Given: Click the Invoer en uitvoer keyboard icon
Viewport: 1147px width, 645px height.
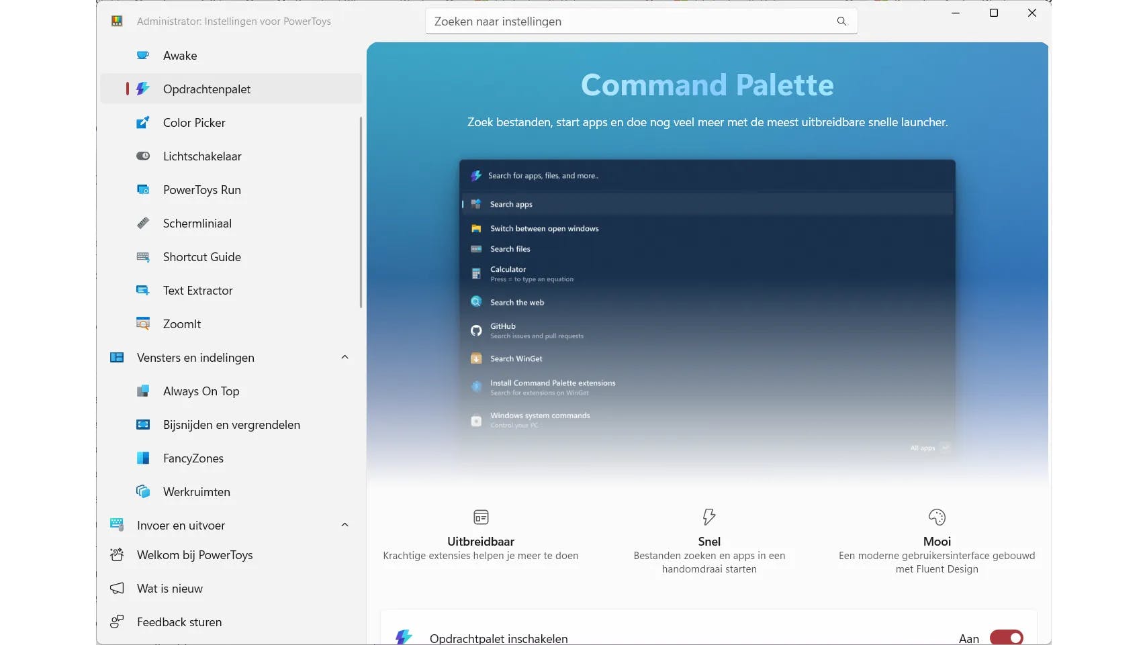Looking at the screenshot, I should pos(117,525).
